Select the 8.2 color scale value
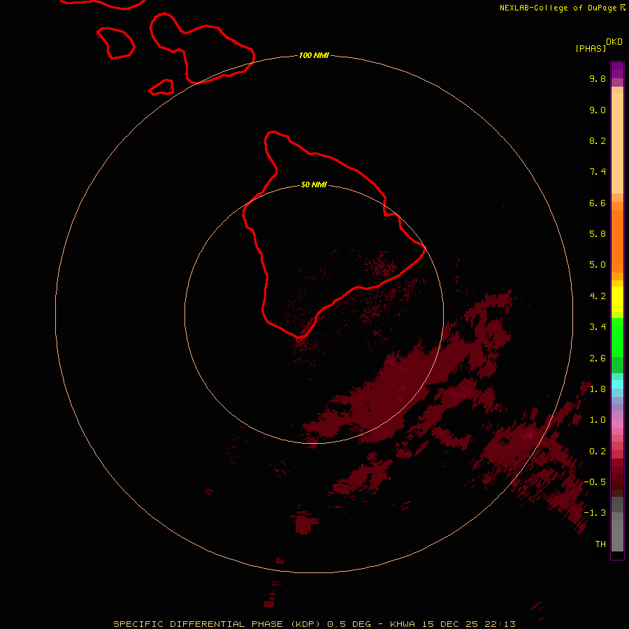Viewport: 629px width, 629px height. coord(598,140)
